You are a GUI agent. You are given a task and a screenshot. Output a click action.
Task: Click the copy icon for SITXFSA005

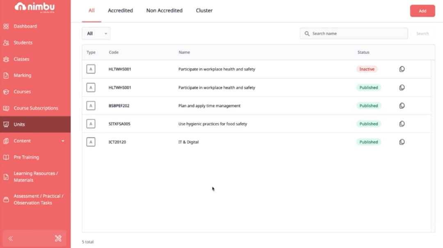pyautogui.click(x=402, y=123)
